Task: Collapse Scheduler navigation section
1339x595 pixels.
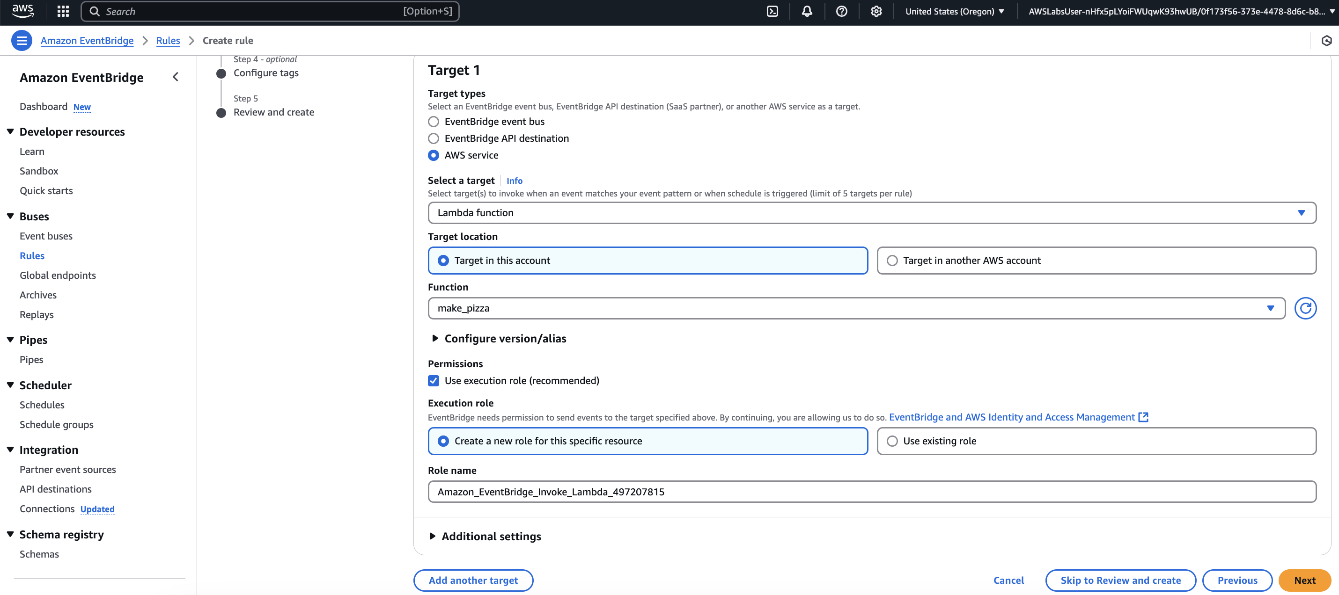Action: coord(10,385)
